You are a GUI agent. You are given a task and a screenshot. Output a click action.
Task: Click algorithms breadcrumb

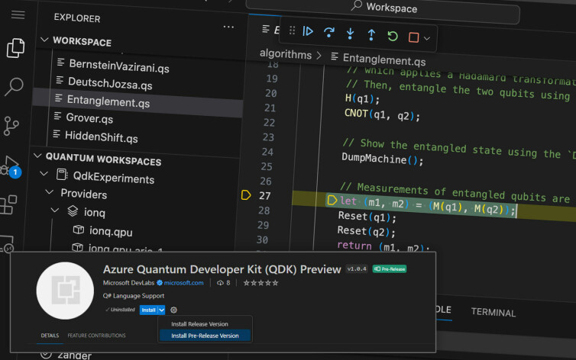coord(286,54)
